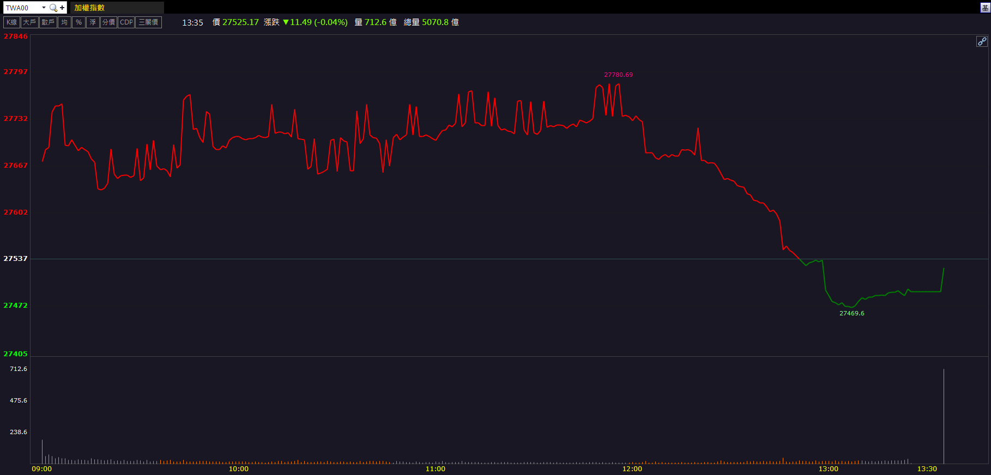Toggle the 浮 button in the toolbar

[x=93, y=22]
